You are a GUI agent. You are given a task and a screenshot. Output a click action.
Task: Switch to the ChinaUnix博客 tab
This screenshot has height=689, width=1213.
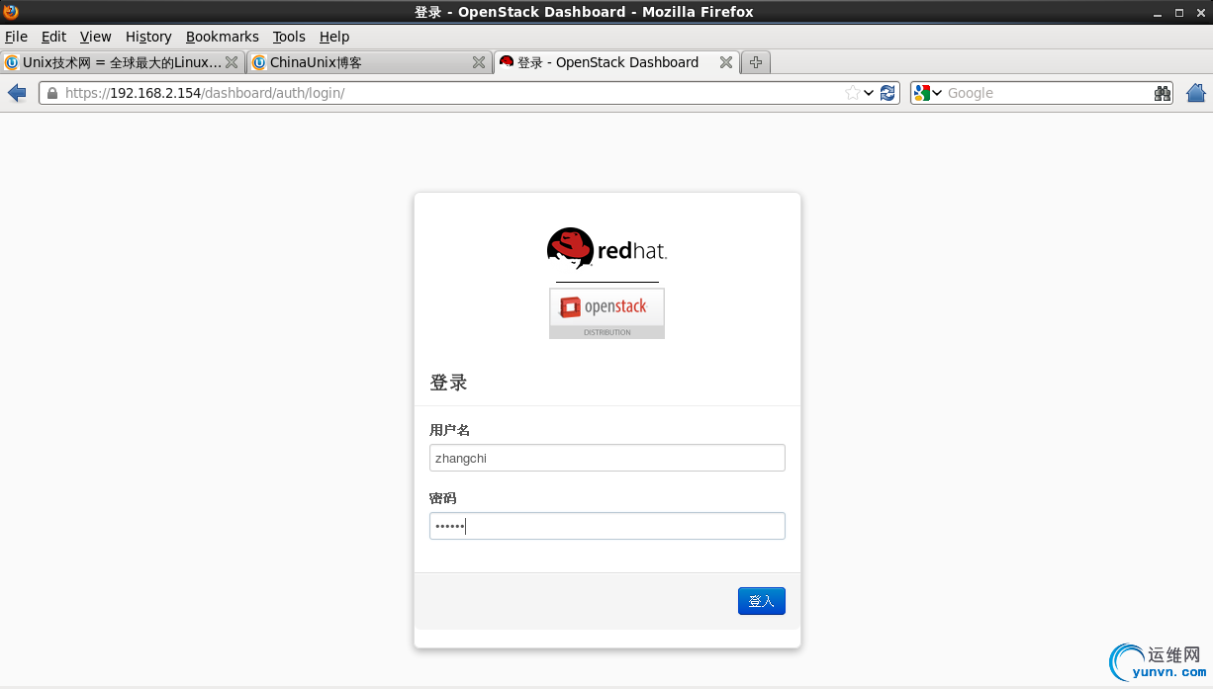tap(369, 62)
